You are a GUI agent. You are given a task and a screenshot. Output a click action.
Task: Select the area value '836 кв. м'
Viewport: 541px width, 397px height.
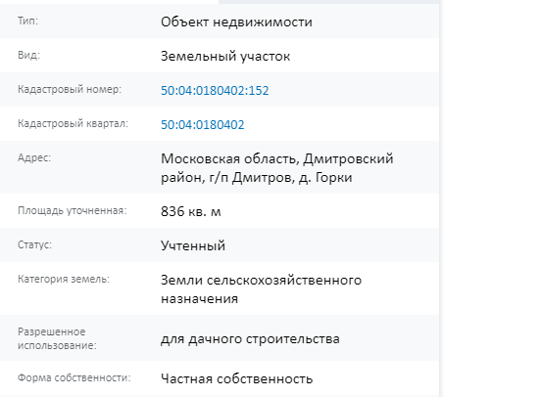coord(191,211)
